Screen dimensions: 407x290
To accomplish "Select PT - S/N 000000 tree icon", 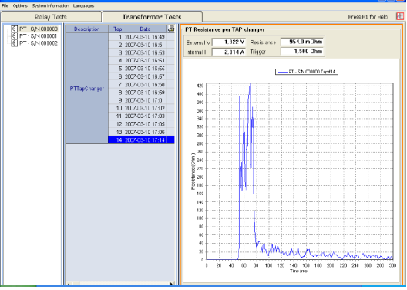I will click(15, 29).
